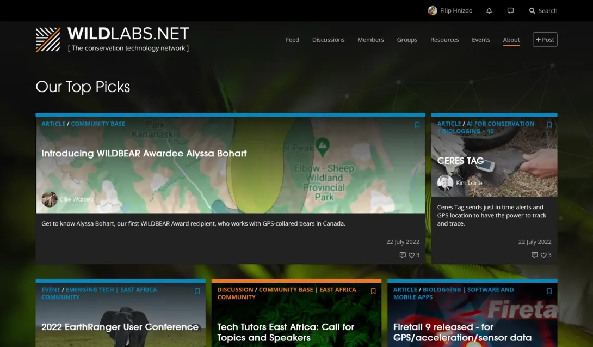Bookmark the EarthRanger User Conference event
Screen dimensions: 593x347
[x=197, y=291]
